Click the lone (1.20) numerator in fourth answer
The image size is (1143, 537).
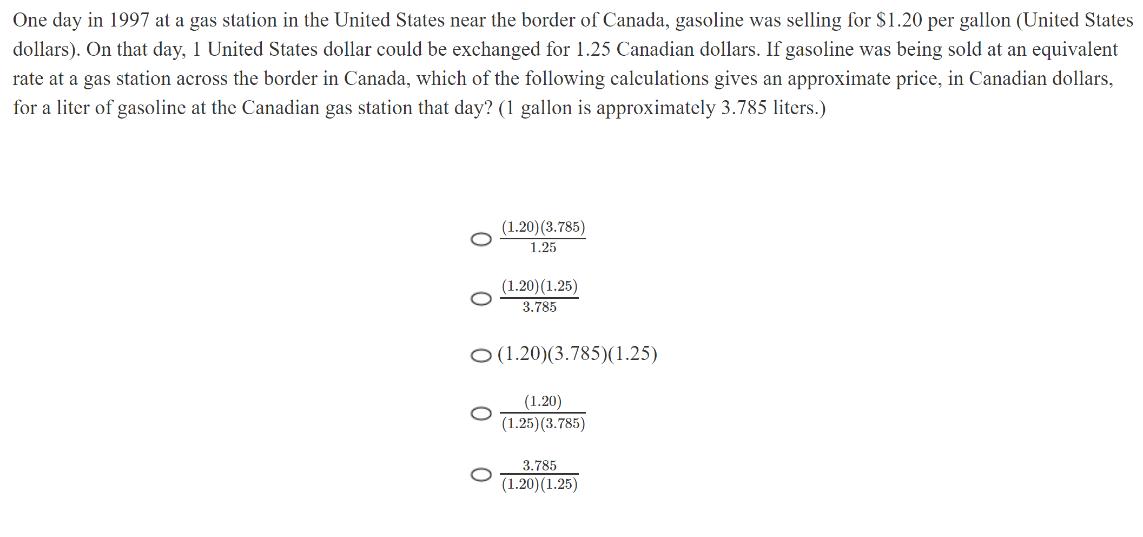543,401
